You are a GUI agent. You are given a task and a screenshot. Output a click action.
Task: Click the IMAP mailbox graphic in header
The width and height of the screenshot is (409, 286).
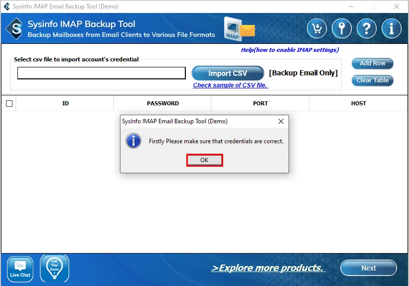pyautogui.click(x=239, y=29)
